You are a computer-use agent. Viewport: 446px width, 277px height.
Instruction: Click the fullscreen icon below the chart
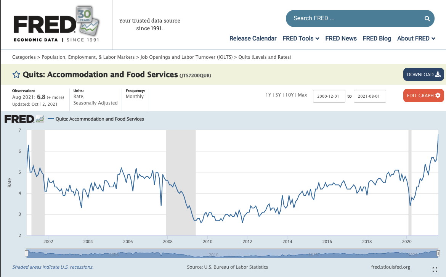click(x=435, y=270)
